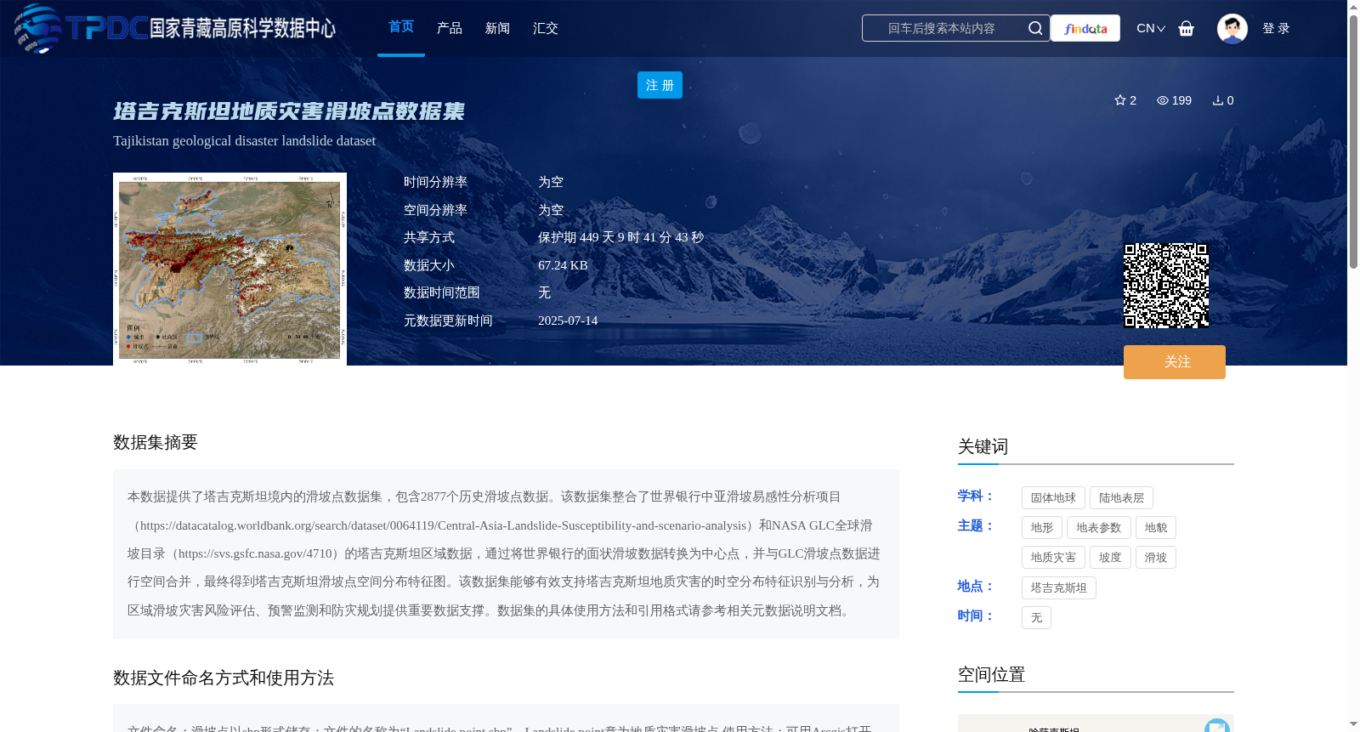Click the 数据集摘要 heading
The image size is (1360, 732).
(156, 442)
